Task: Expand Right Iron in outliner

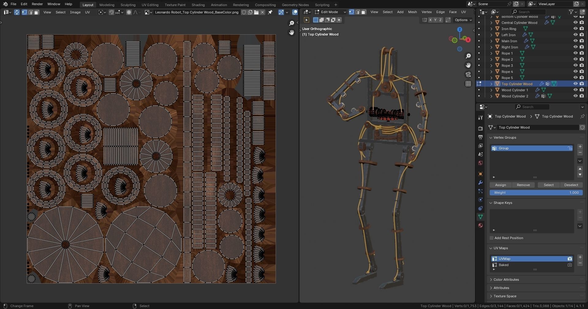Action: coord(491,47)
